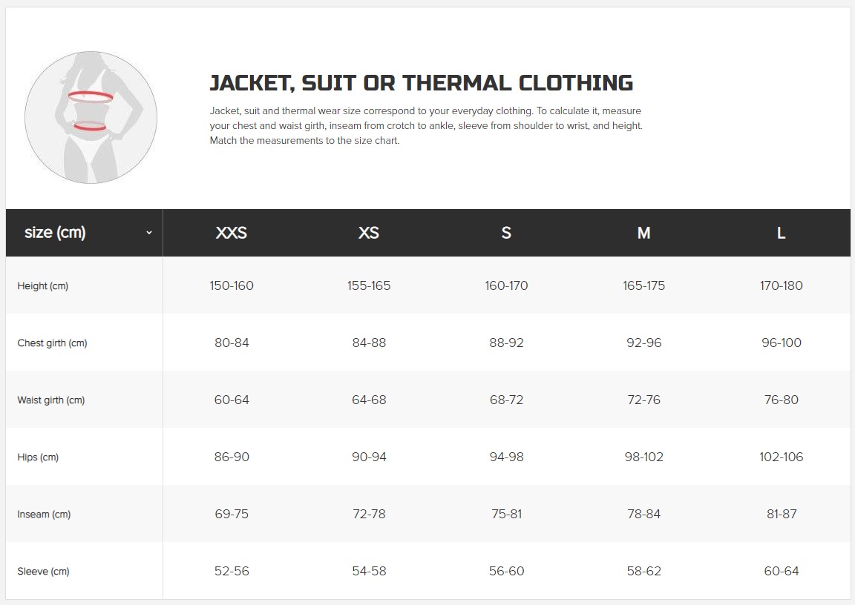Viewport: 855px width, 605px height.
Task: Select the M size column header
Action: 643,233
